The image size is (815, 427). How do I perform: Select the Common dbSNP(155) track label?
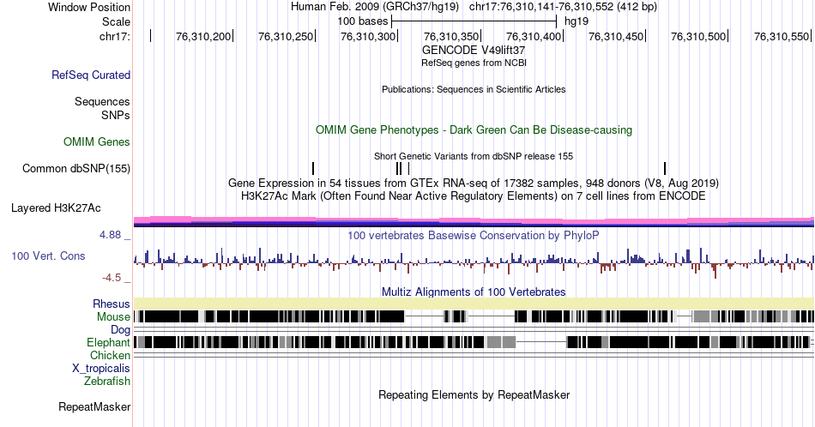[76, 168]
